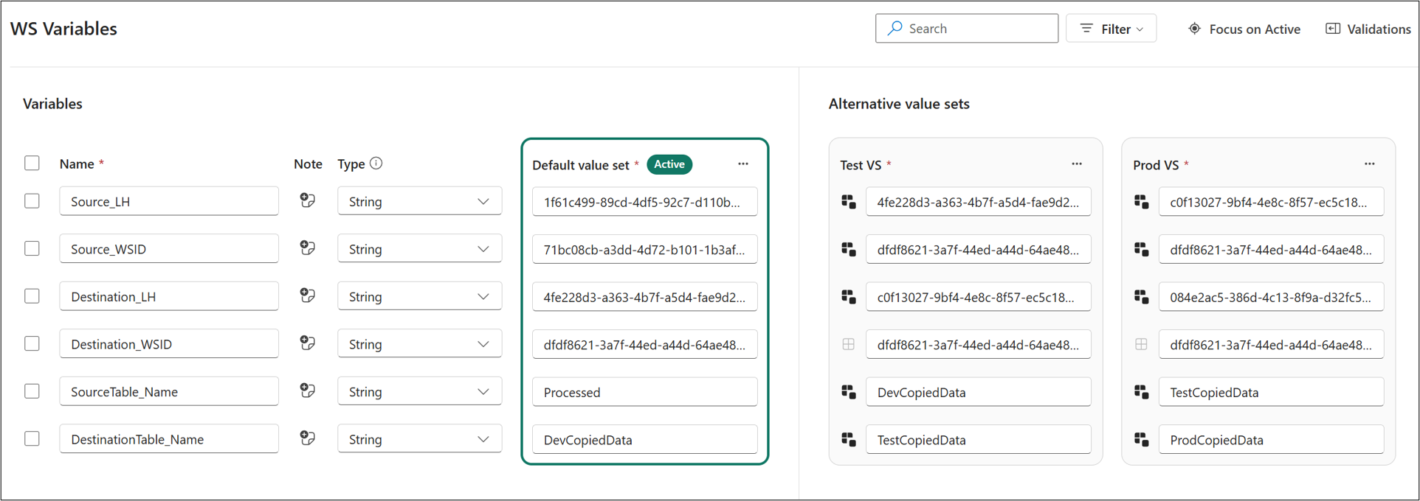Open Test VS more options ellipsis
Image resolution: width=1420 pixels, height=501 pixels.
pyautogui.click(x=1077, y=164)
